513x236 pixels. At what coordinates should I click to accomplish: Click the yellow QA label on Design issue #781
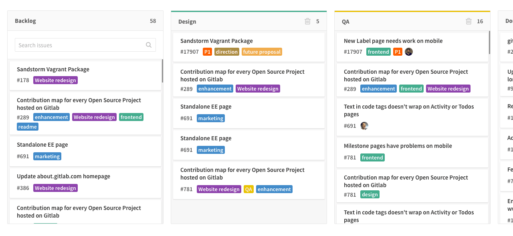click(248, 189)
